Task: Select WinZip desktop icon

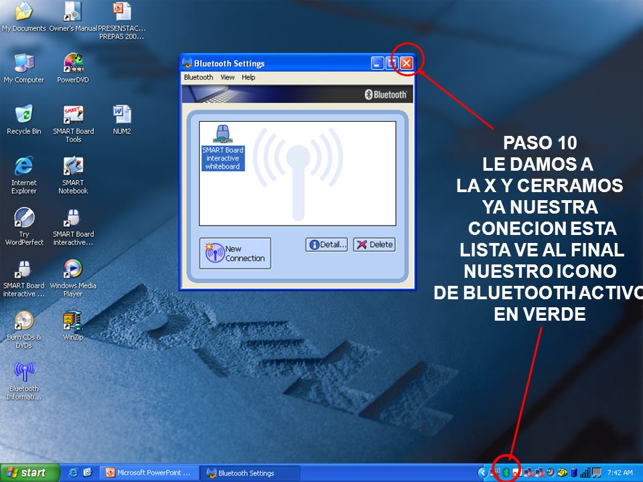Action: point(73,325)
